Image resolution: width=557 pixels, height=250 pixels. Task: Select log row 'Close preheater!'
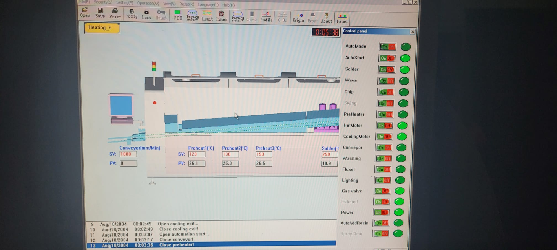point(211,245)
